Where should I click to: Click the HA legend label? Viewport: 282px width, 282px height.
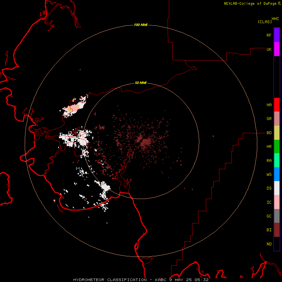(269, 105)
